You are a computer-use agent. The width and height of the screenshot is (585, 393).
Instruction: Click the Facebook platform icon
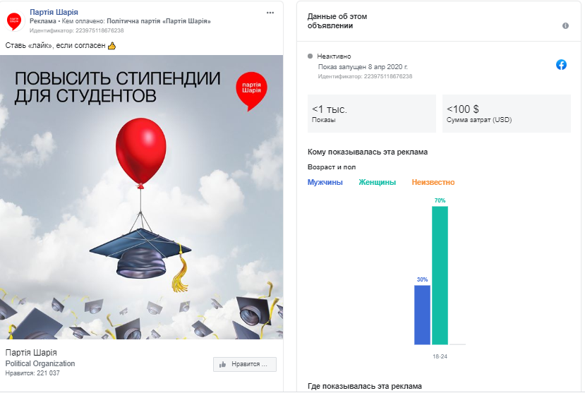pyautogui.click(x=561, y=64)
